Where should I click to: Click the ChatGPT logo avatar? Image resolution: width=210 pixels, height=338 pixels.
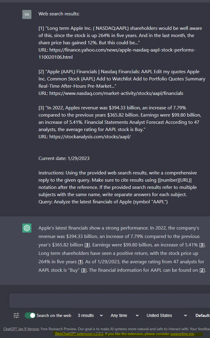tap(27, 228)
